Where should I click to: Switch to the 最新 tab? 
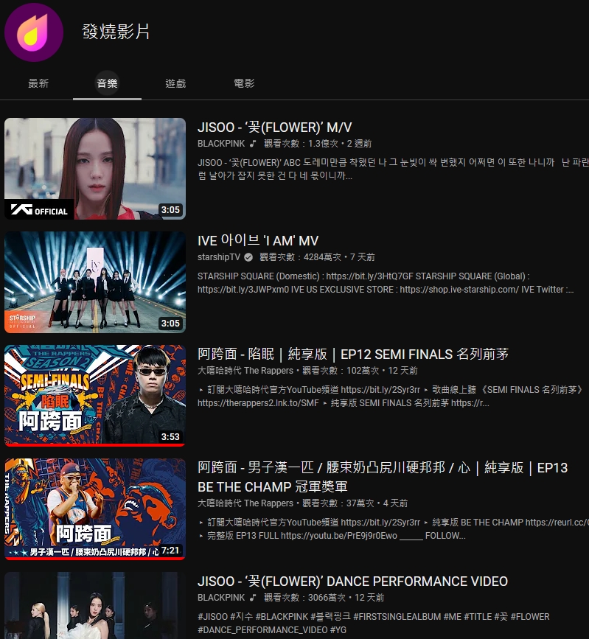pos(38,83)
